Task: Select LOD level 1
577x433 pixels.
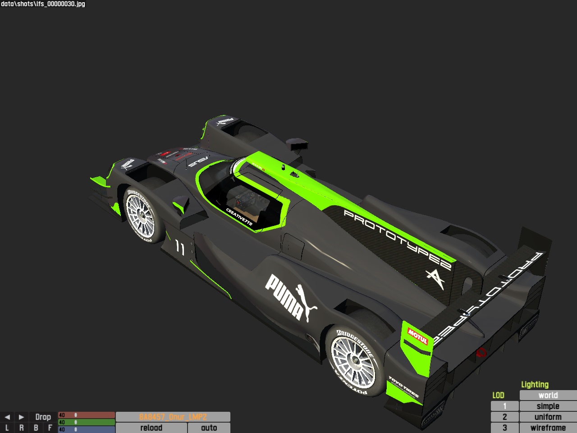Action: pos(504,406)
